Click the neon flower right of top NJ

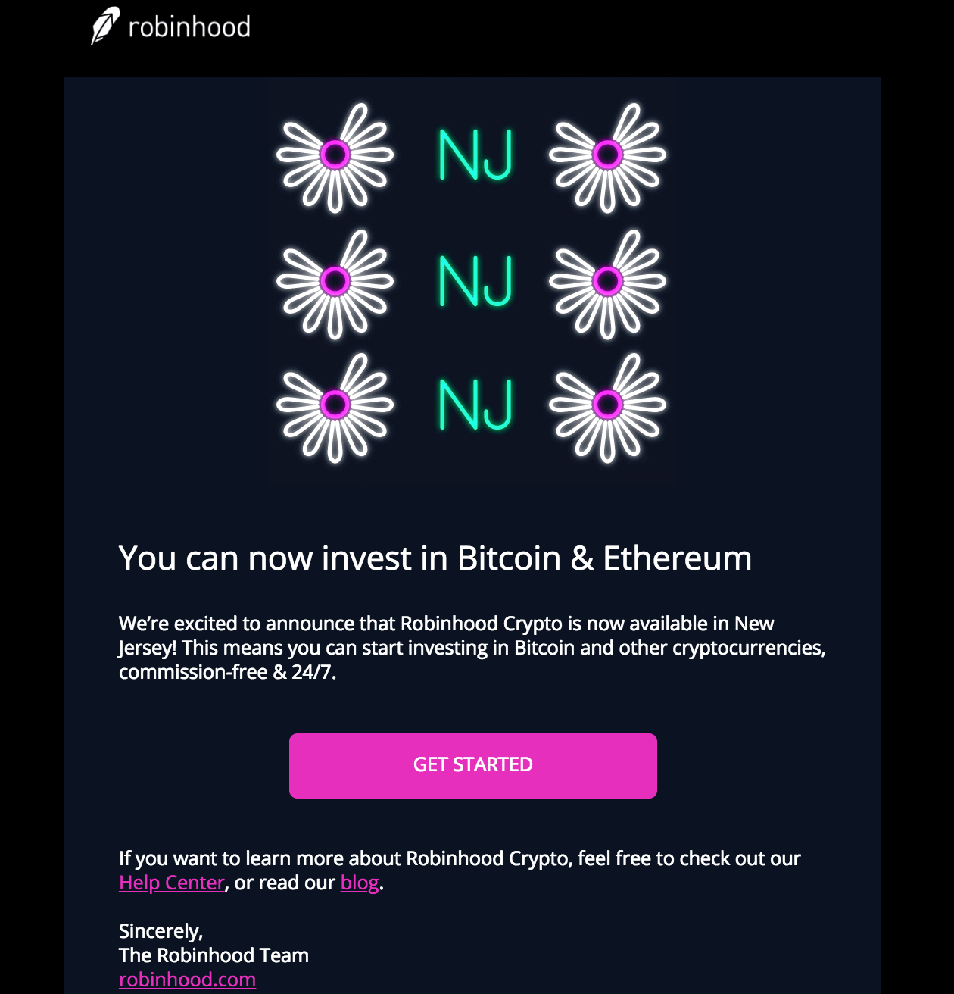point(607,156)
